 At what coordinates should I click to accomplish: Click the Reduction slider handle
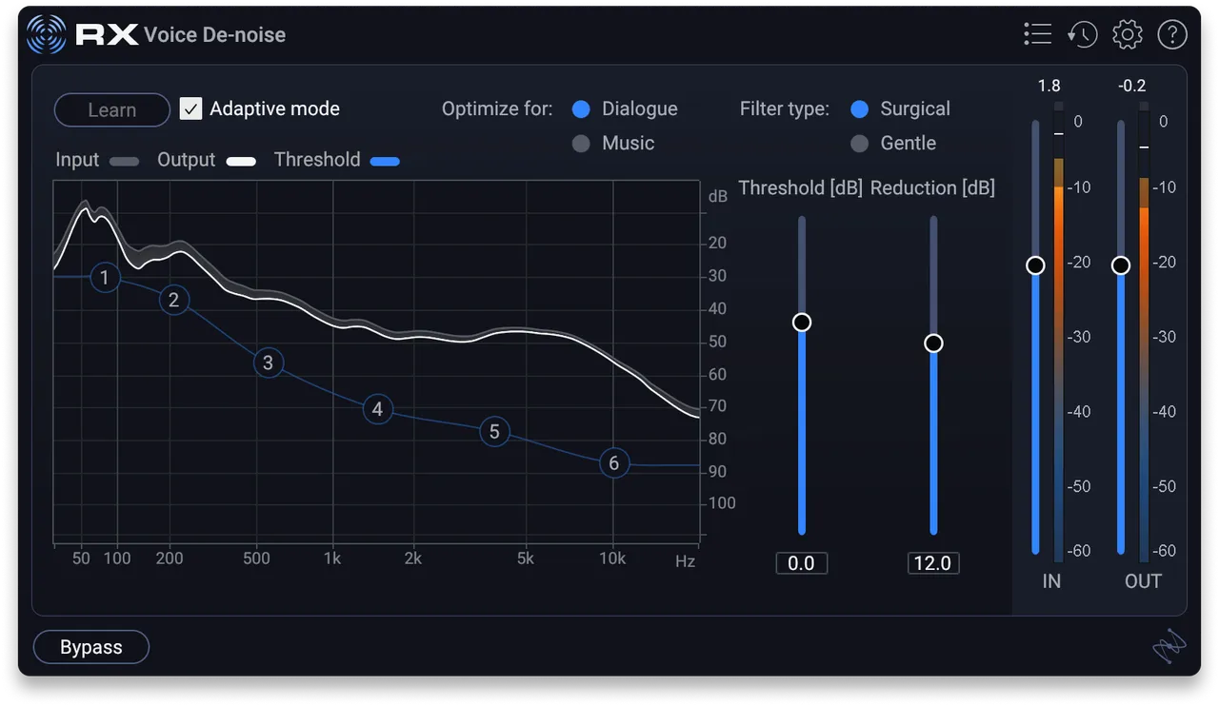pos(933,343)
